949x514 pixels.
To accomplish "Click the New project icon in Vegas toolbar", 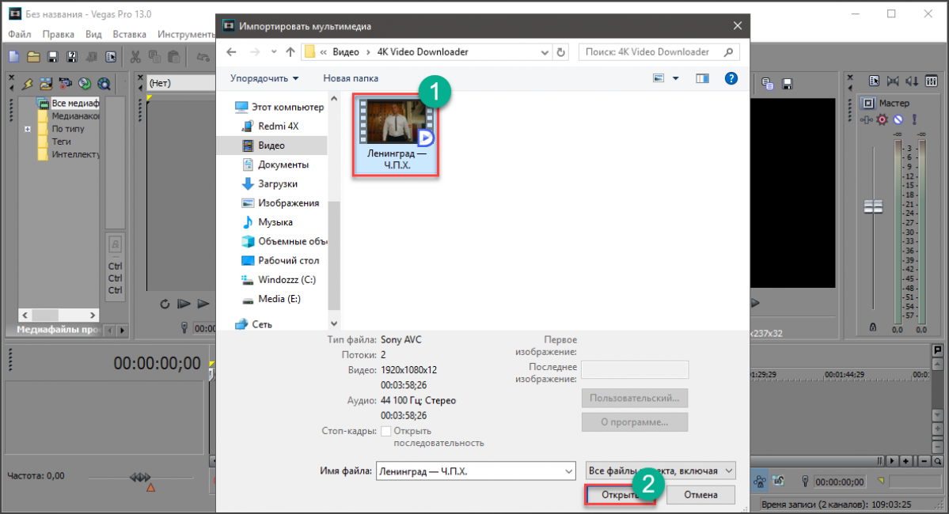I will coord(14,57).
